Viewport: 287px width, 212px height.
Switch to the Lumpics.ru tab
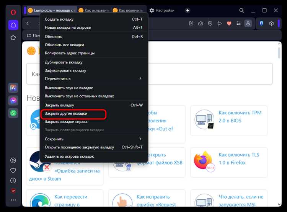(52, 10)
